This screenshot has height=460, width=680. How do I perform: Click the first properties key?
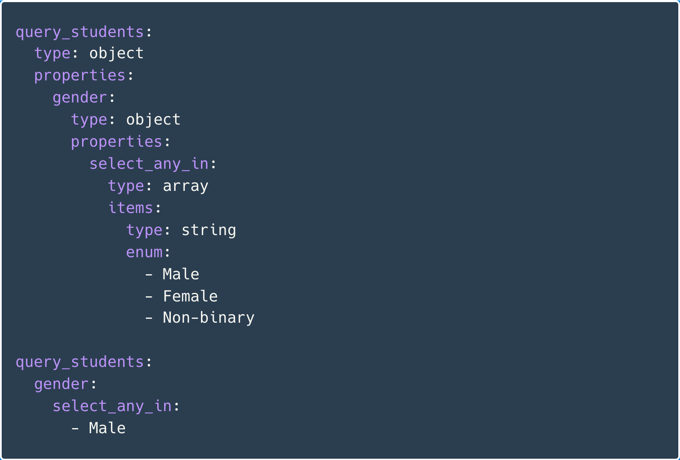[80, 76]
